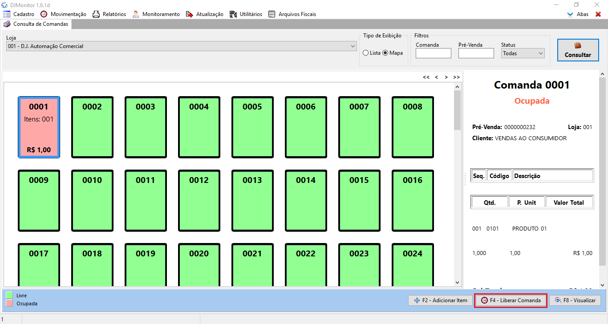Click the Comanda filter input field
608x324 pixels.
(433, 53)
